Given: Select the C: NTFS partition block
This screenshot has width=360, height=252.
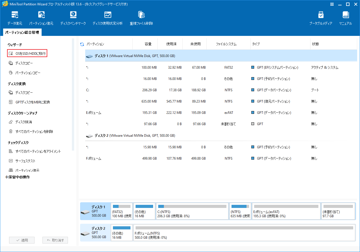Looking at the screenshot, I should point(192,211).
